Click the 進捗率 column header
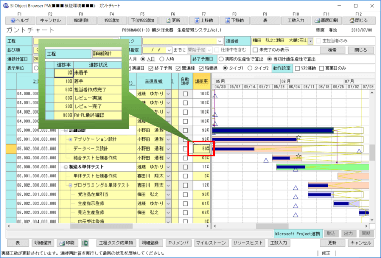381x258 pixels. (202, 81)
